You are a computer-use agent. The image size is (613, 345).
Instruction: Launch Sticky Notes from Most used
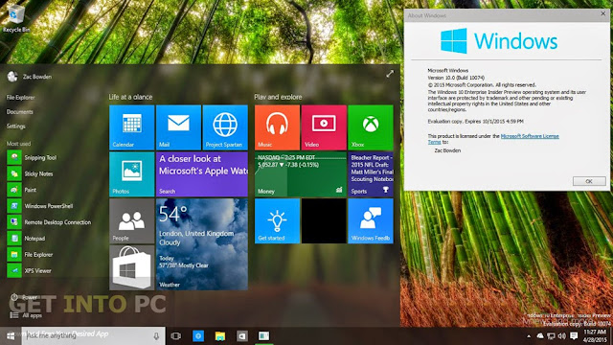[30, 173]
